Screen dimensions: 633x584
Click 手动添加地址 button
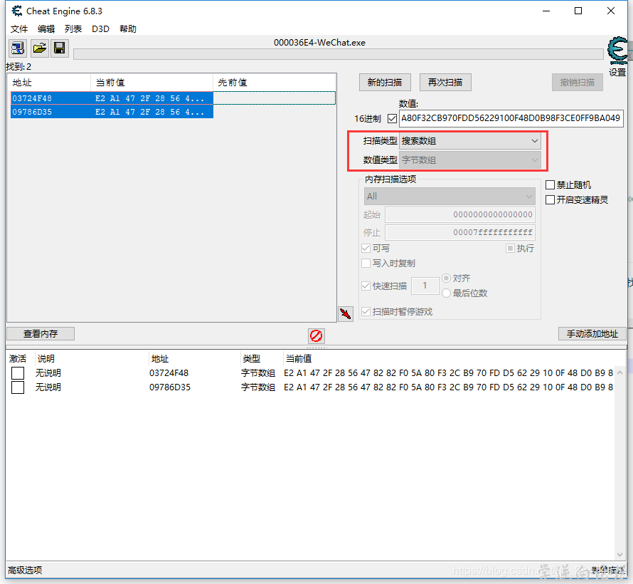592,334
